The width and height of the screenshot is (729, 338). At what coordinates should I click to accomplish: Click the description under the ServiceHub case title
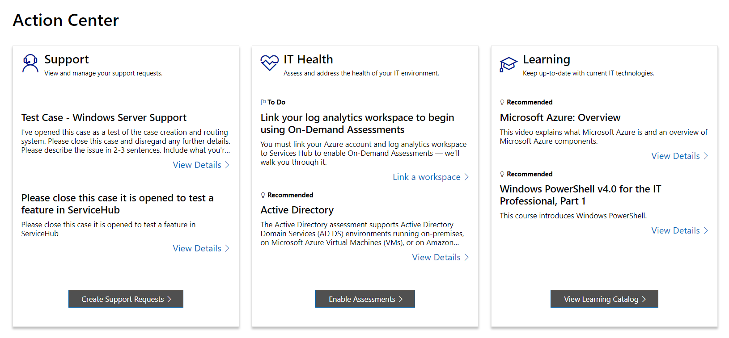[x=108, y=229]
